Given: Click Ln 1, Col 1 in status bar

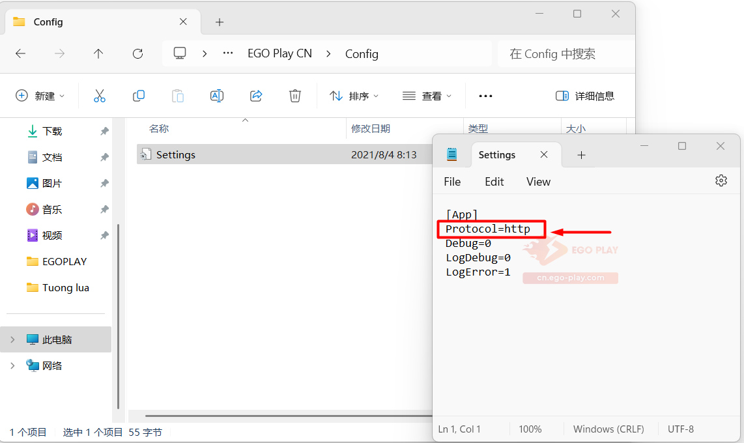Looking at the screenshot, I should [459, 429].
